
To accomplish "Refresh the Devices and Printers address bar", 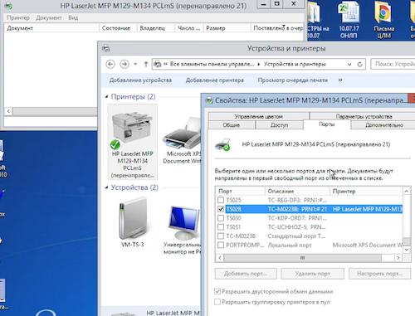I will (359, 64).
